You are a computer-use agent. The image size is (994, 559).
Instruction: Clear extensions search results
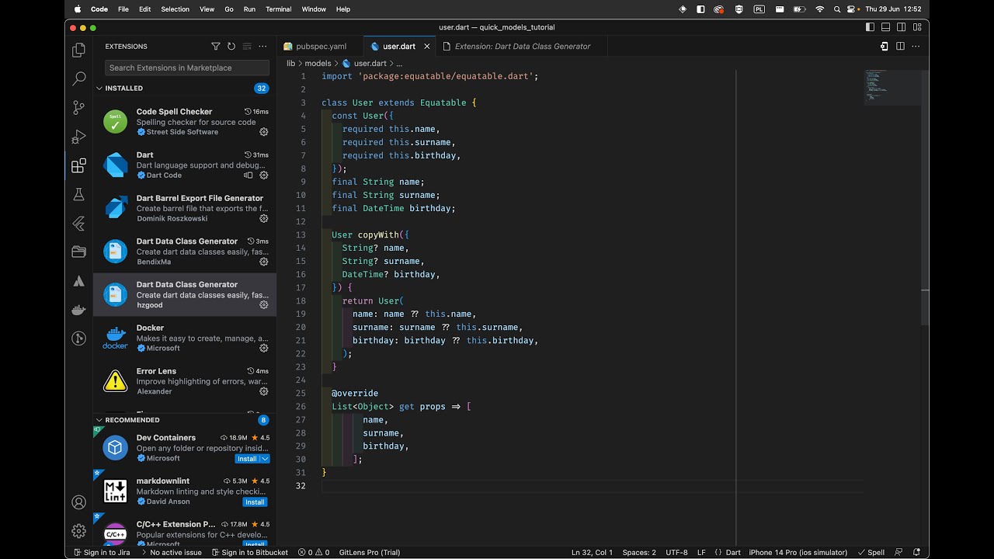[x=247, y=47]
